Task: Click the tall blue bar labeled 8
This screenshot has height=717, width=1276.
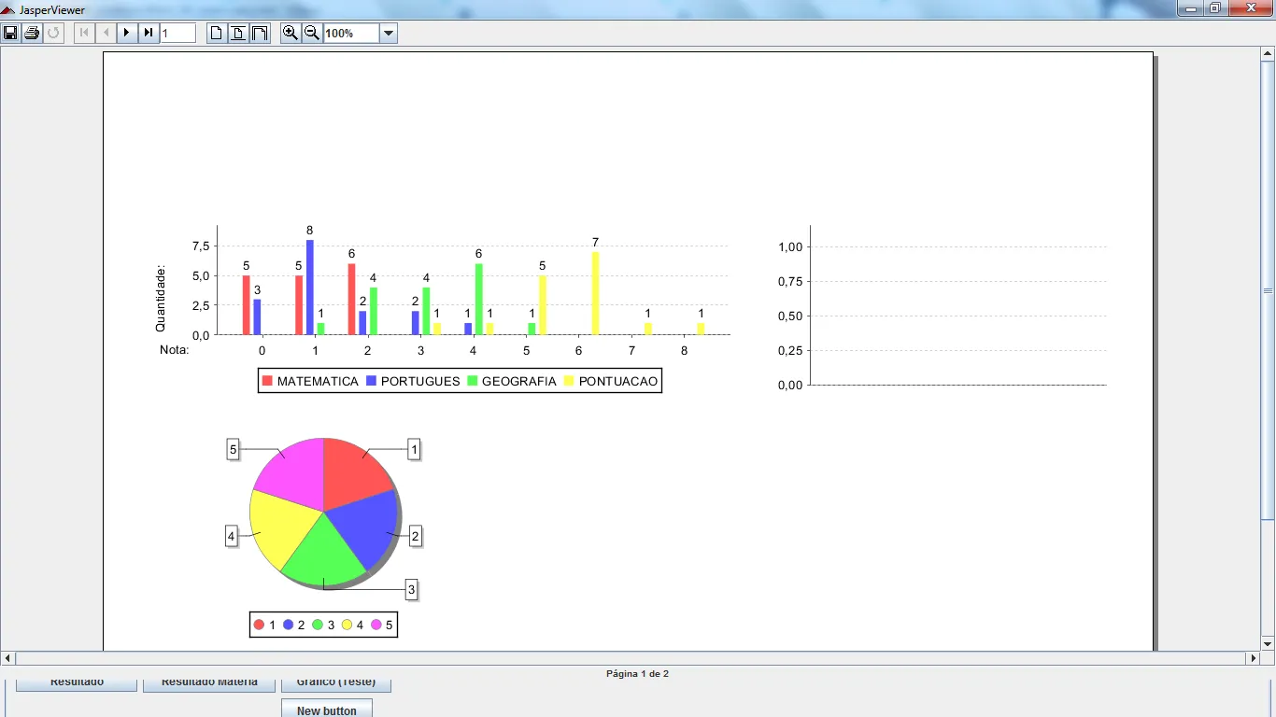Action: (310, 287)
